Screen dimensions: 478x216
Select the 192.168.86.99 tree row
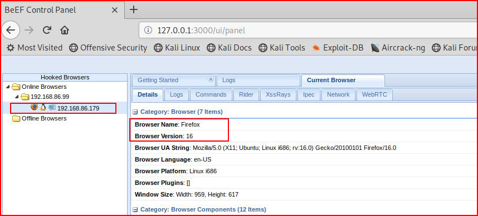[x=65, y=97]
